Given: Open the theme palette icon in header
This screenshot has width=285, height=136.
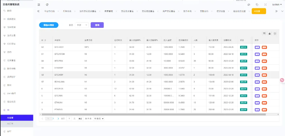Looking at the screenshot, I should (x=249, y=4).
